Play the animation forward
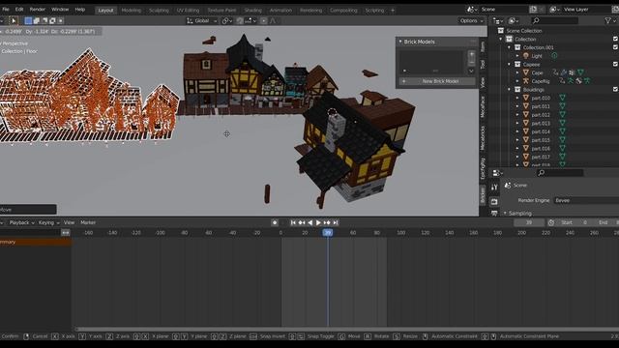The image size is (619, 348). click(x=318, y=222)
